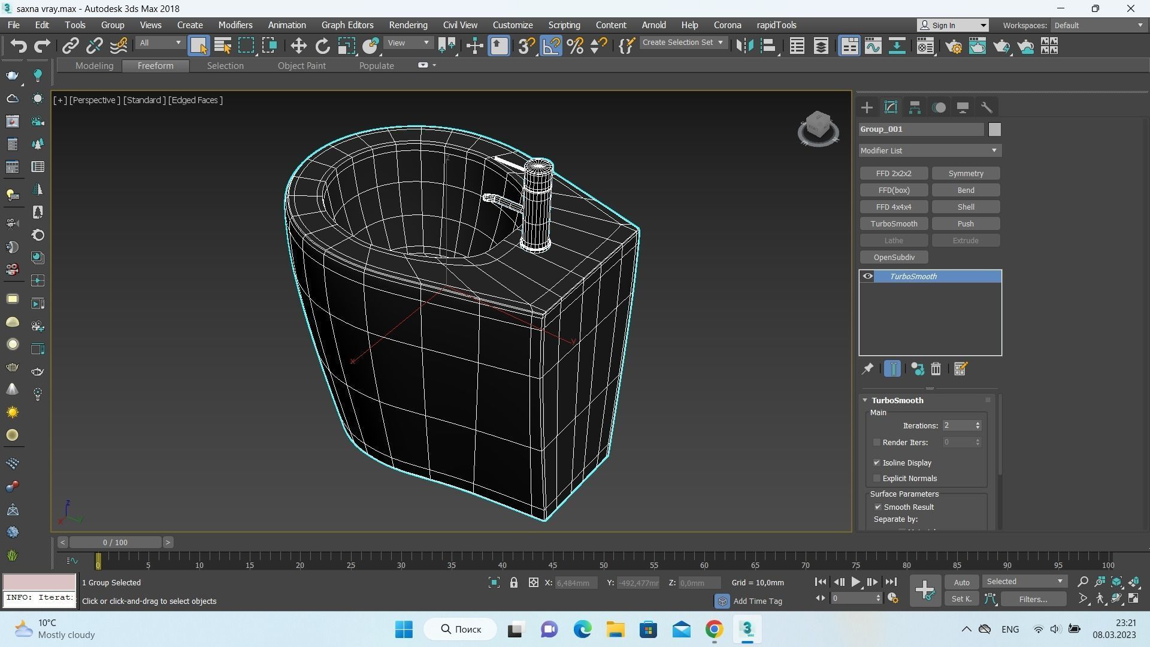This screenshot has width=1150, height=647.
Task: Enable Explicit Normals checkbox
Action: tap(877, 479)
